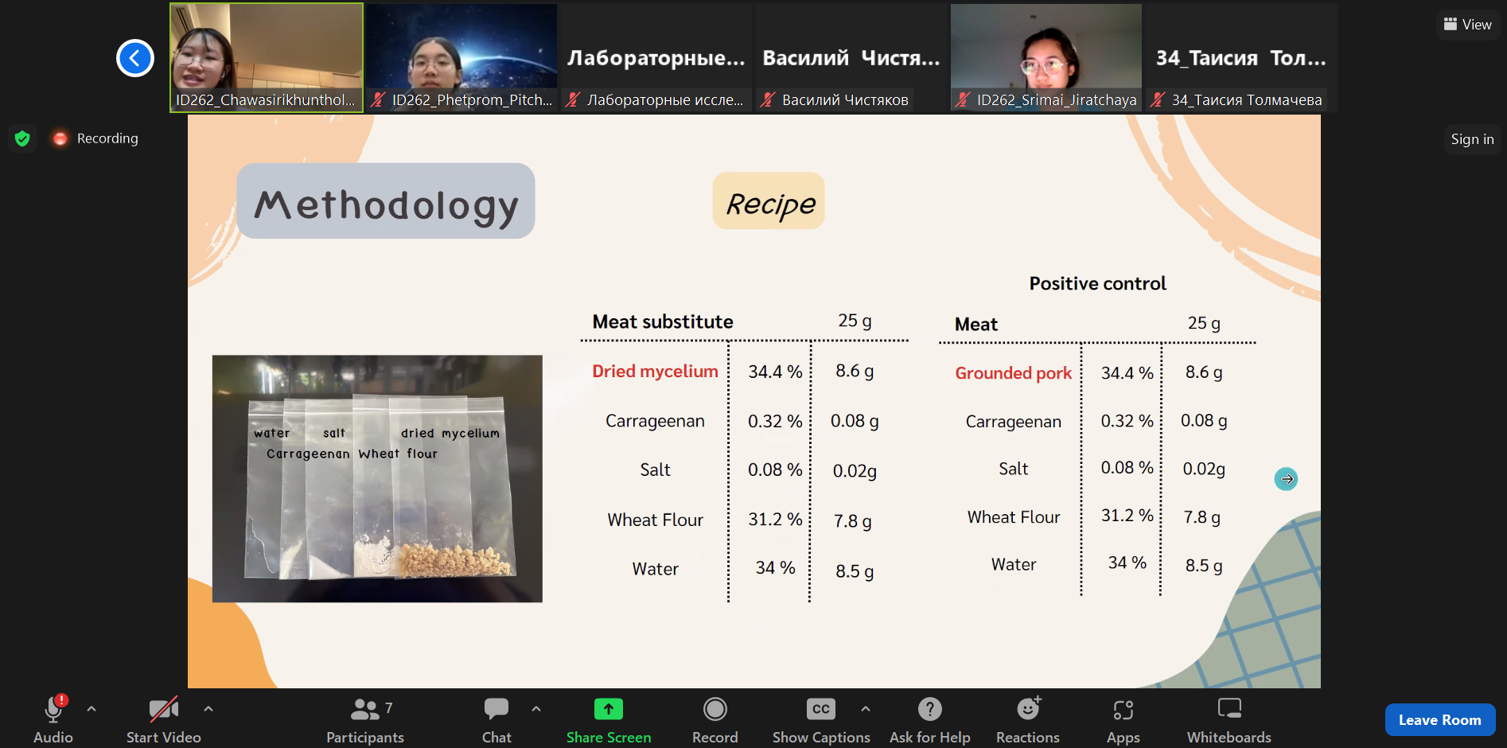
Task: Open the View layout menu
Action: 1468,25
